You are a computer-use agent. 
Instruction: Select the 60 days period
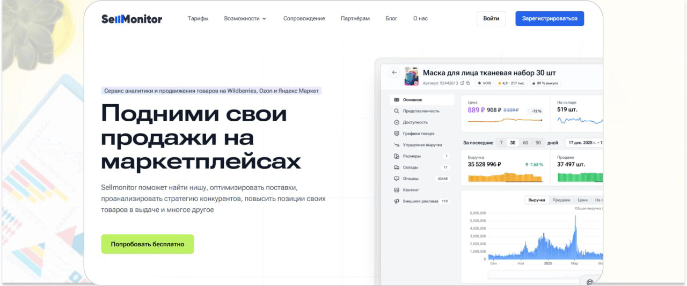[525, 143]
